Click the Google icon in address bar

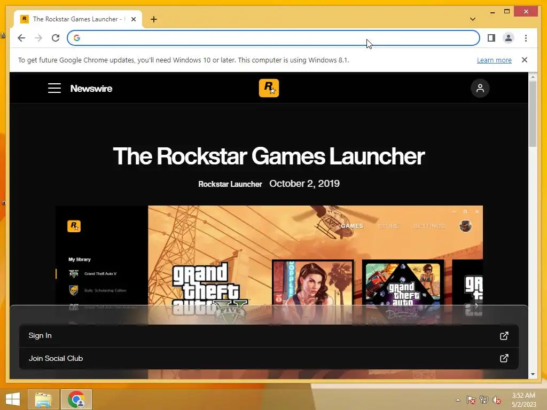tap(77, 38)
